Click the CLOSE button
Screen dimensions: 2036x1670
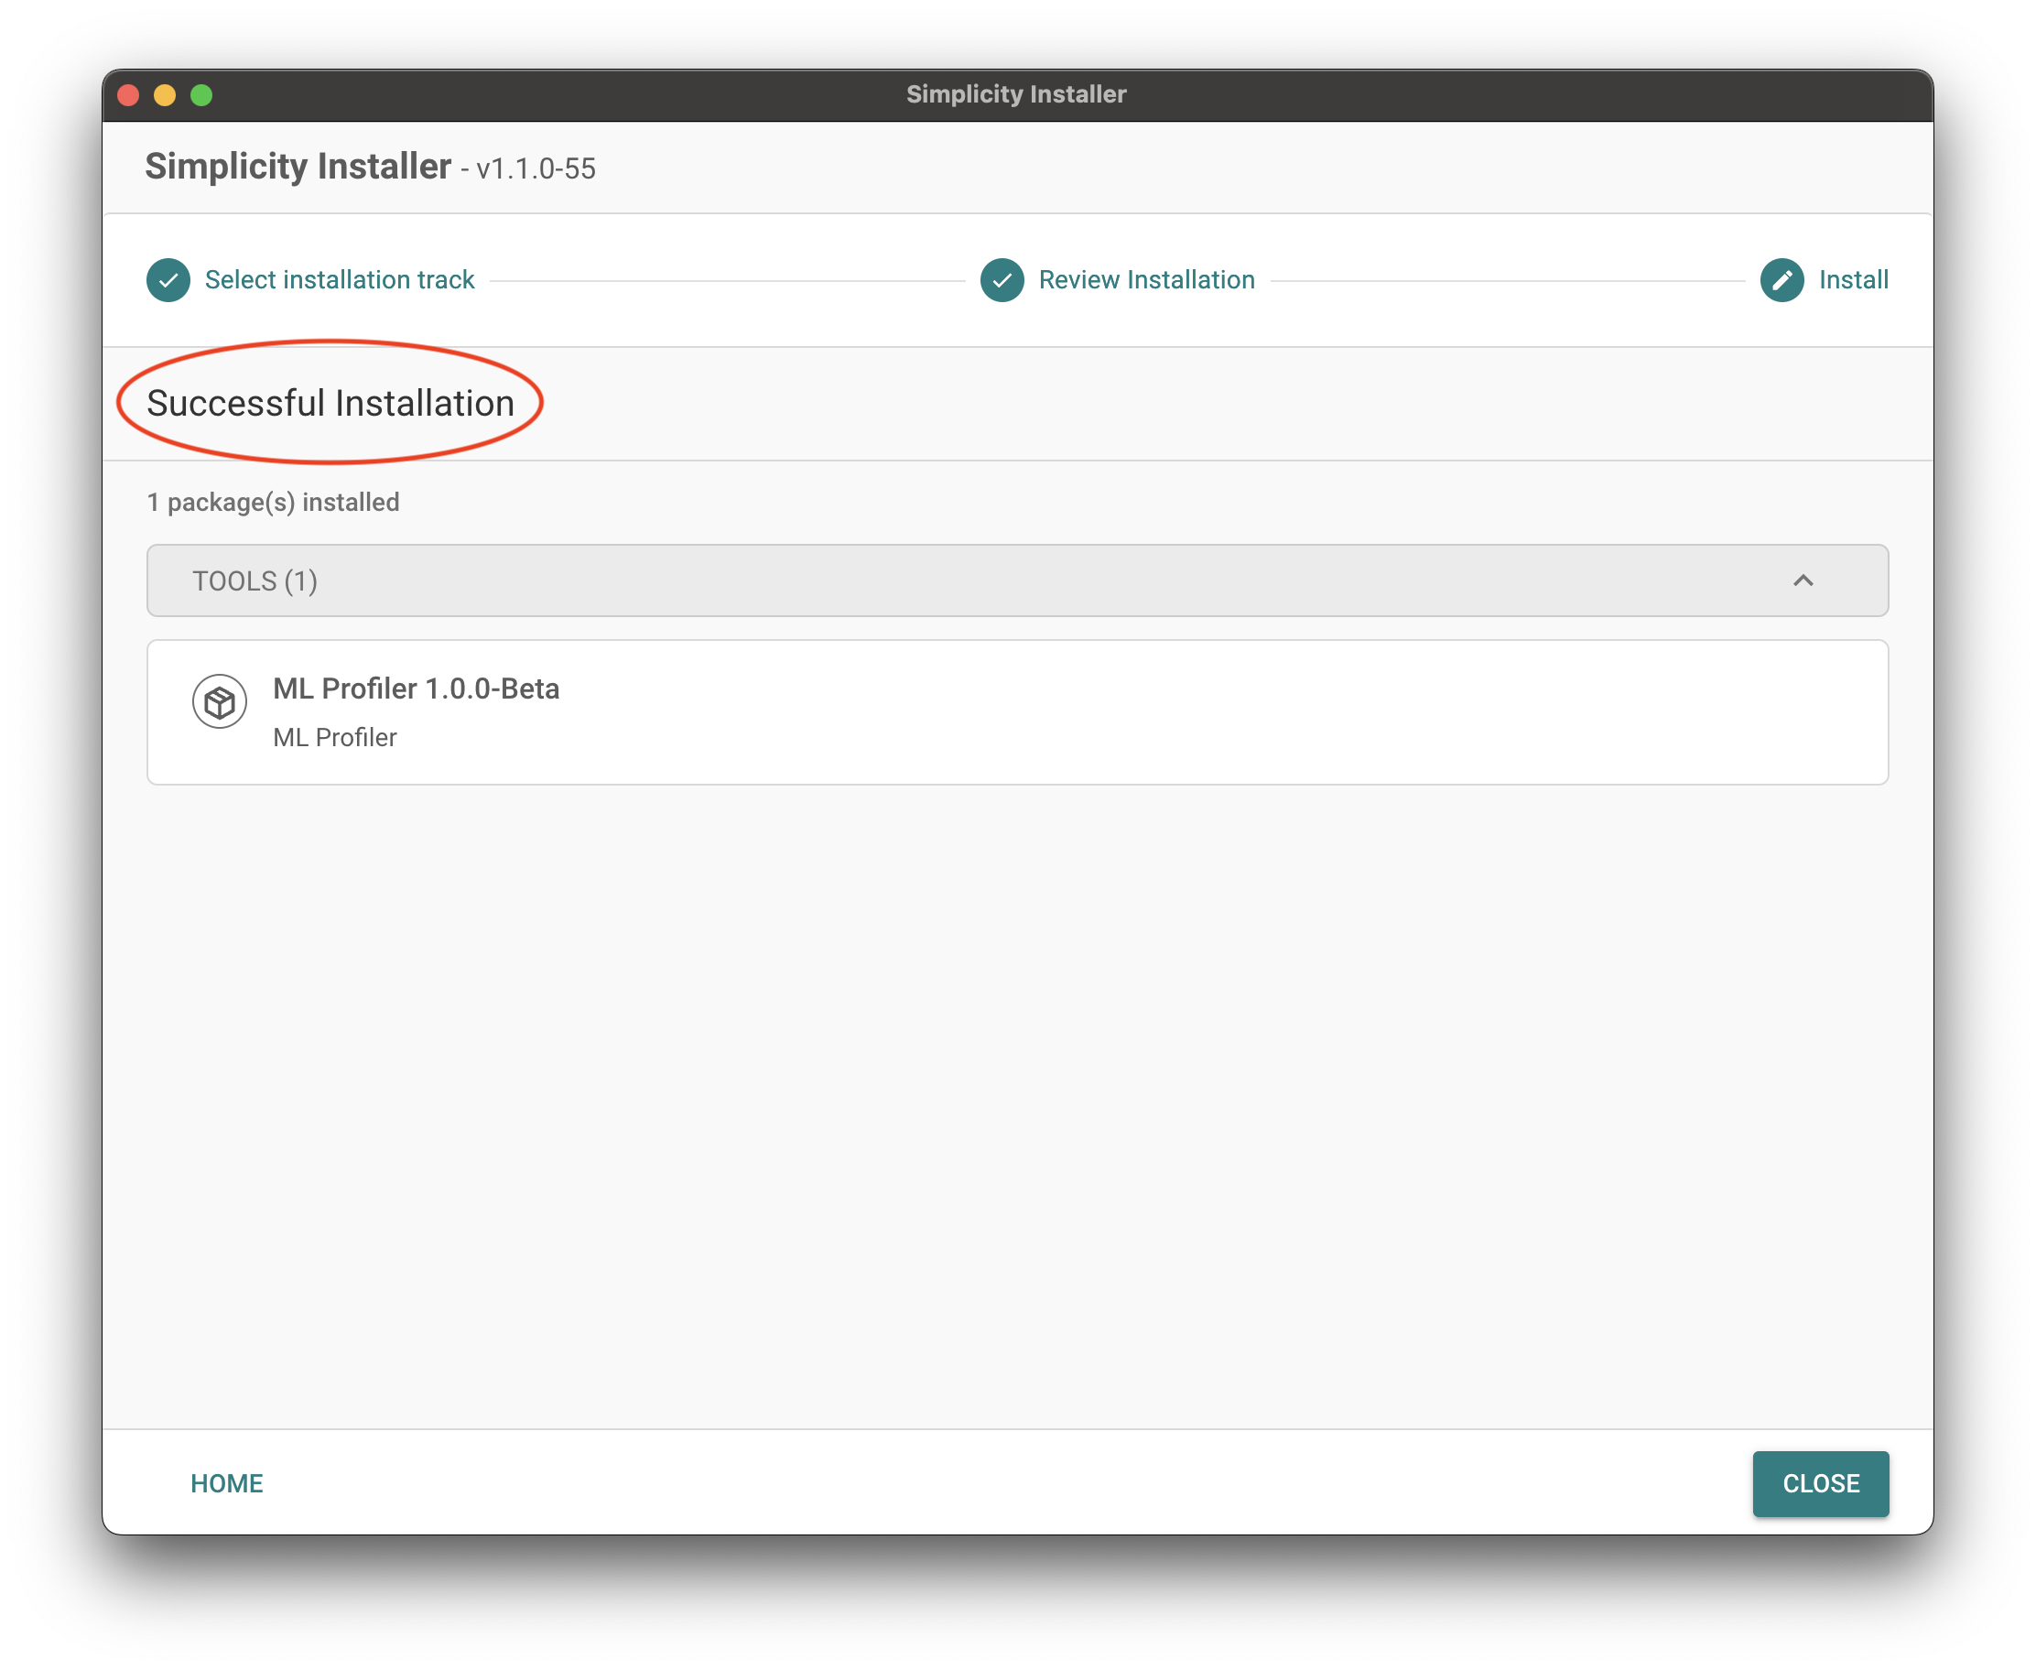(1820, 1482)
